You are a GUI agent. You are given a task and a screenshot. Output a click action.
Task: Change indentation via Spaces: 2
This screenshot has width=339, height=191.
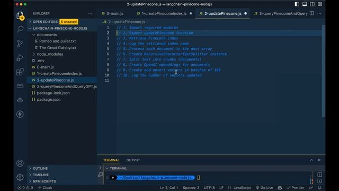click(191, 188)
